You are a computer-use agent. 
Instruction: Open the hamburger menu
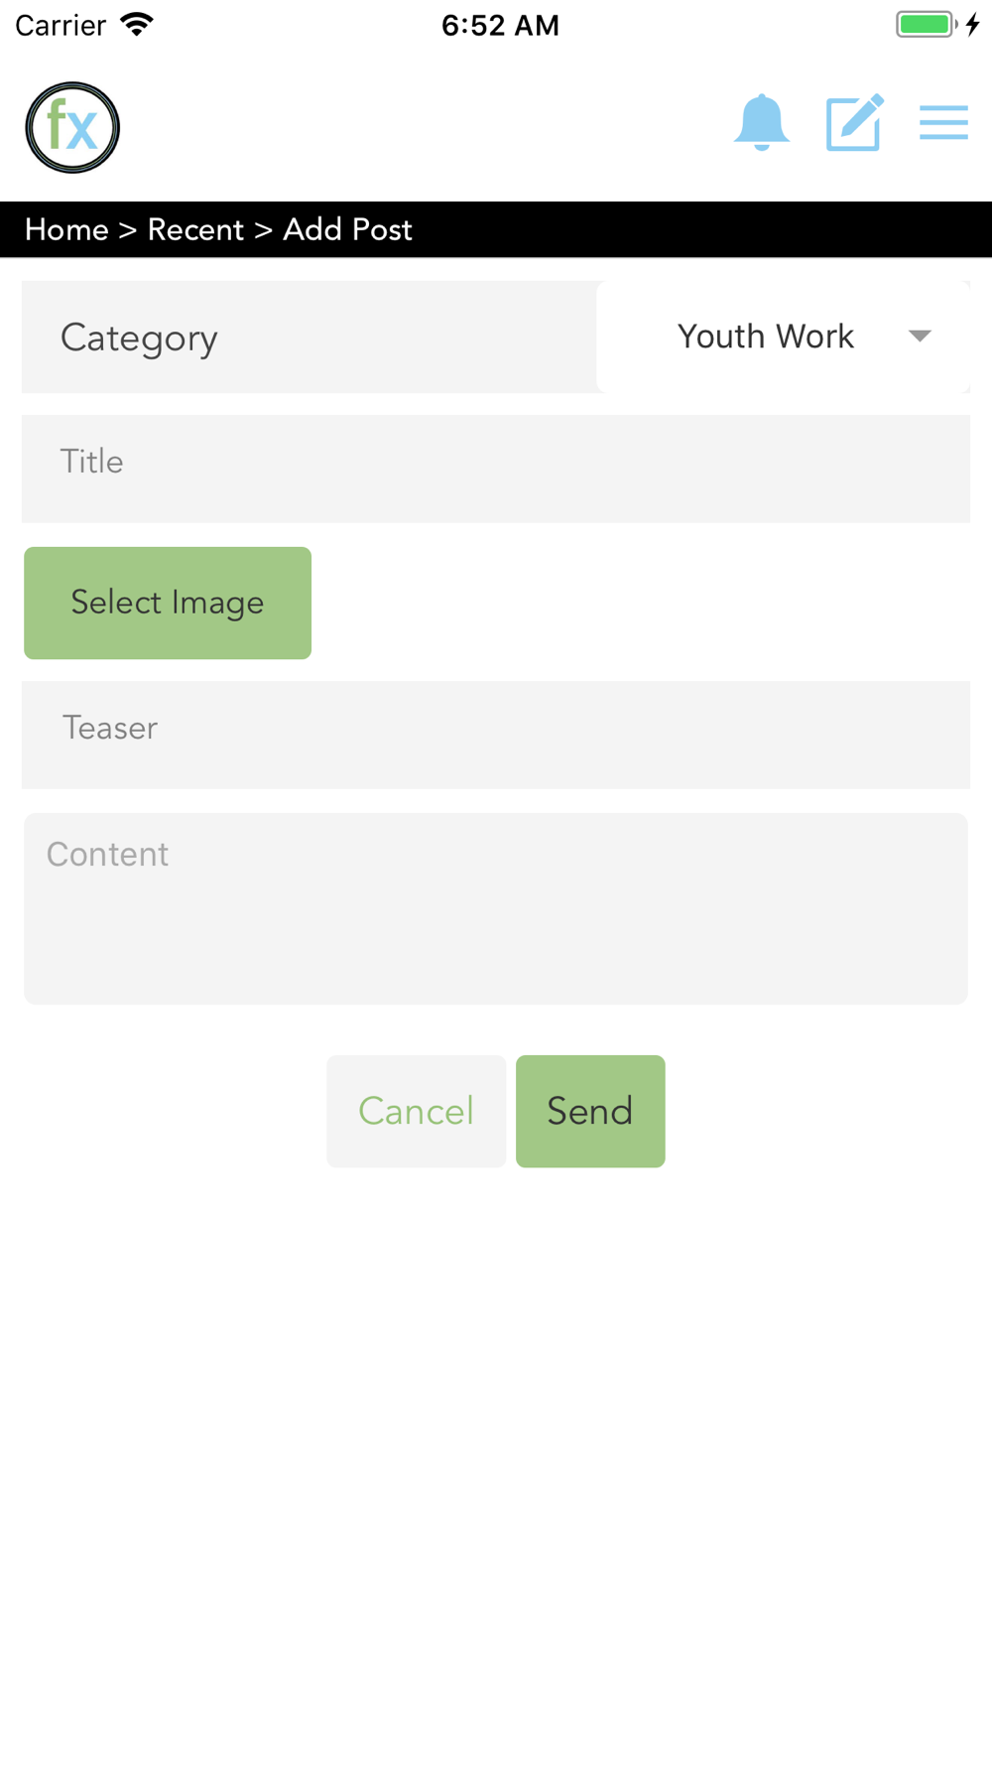943,123
